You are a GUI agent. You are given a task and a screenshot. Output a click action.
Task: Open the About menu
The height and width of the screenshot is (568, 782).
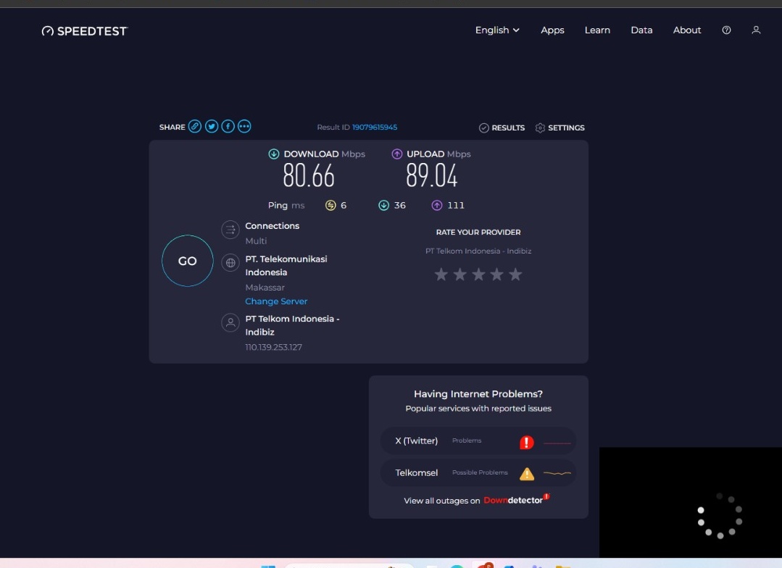click(x=687, y=30)
